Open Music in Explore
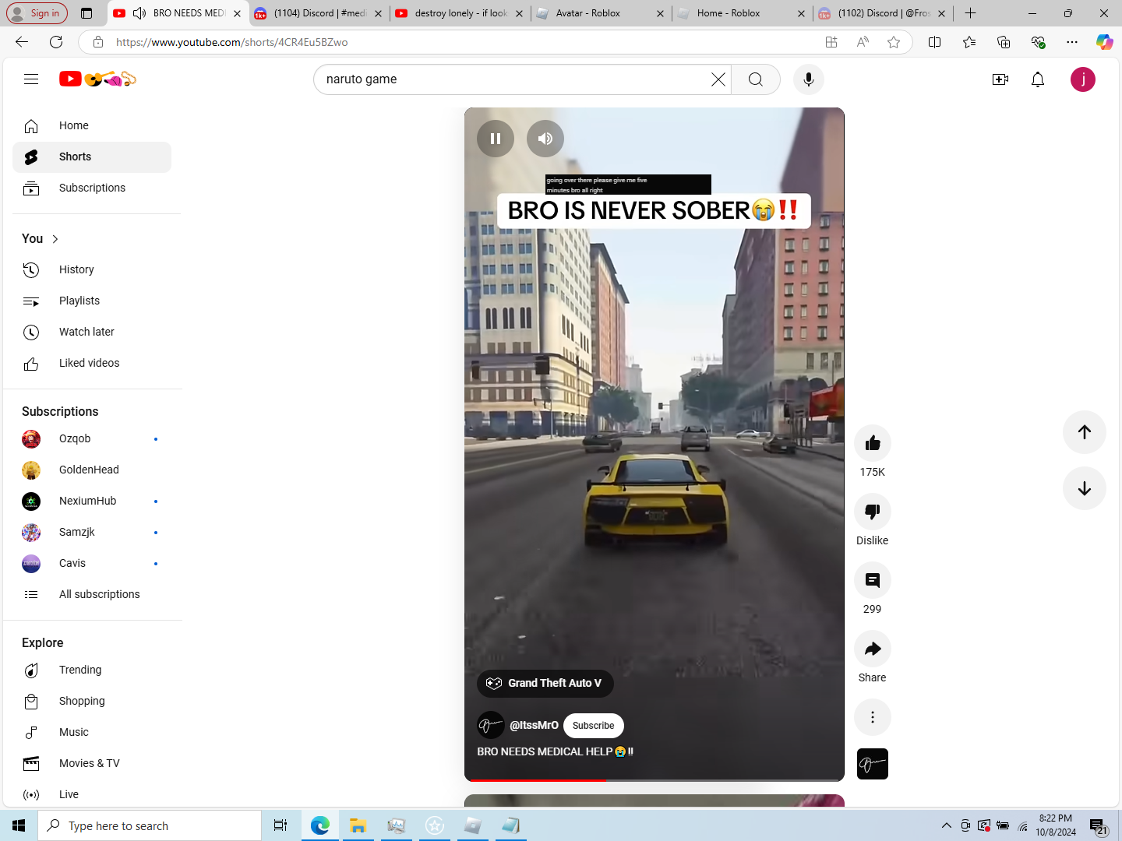 click(x=92, y=732)
